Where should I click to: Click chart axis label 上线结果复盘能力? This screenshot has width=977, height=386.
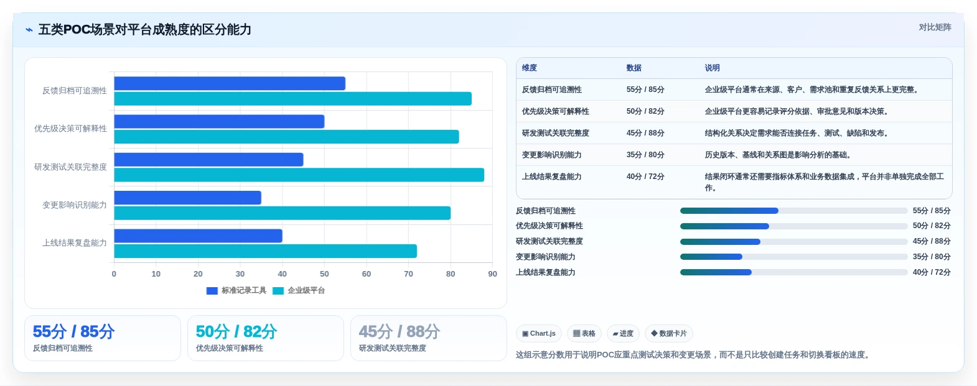[75, 243]
